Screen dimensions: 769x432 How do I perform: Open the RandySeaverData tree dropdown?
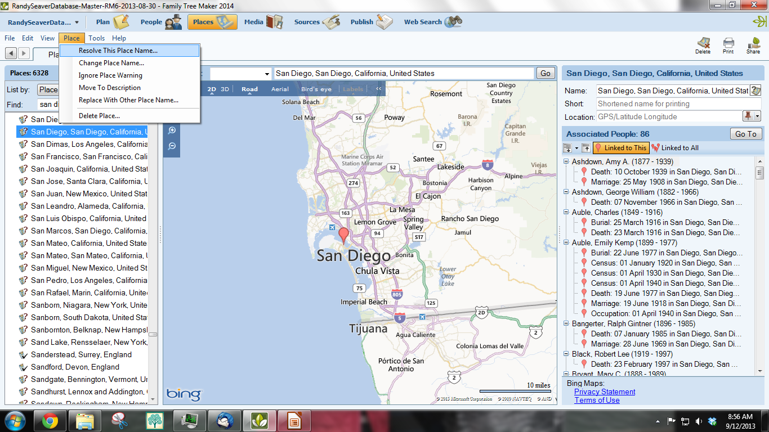pyautogui.click(x=44, y=22)
